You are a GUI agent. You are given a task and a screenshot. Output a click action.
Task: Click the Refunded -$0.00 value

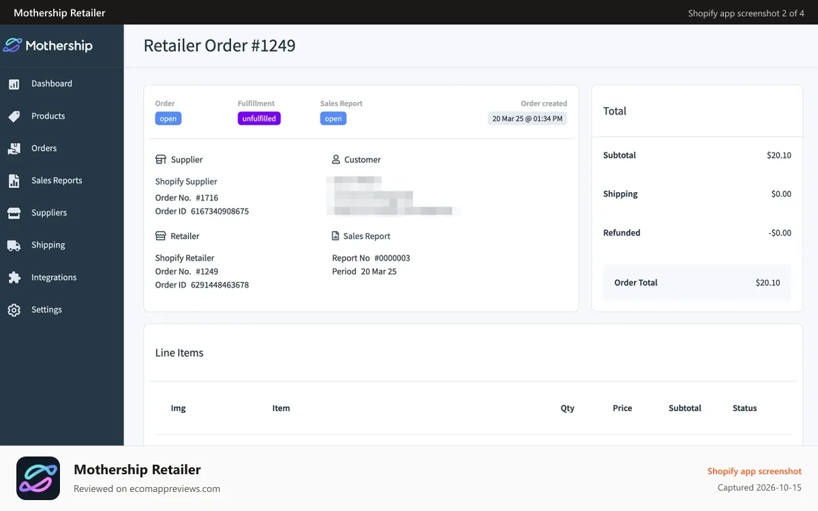(x=780, y=233)
